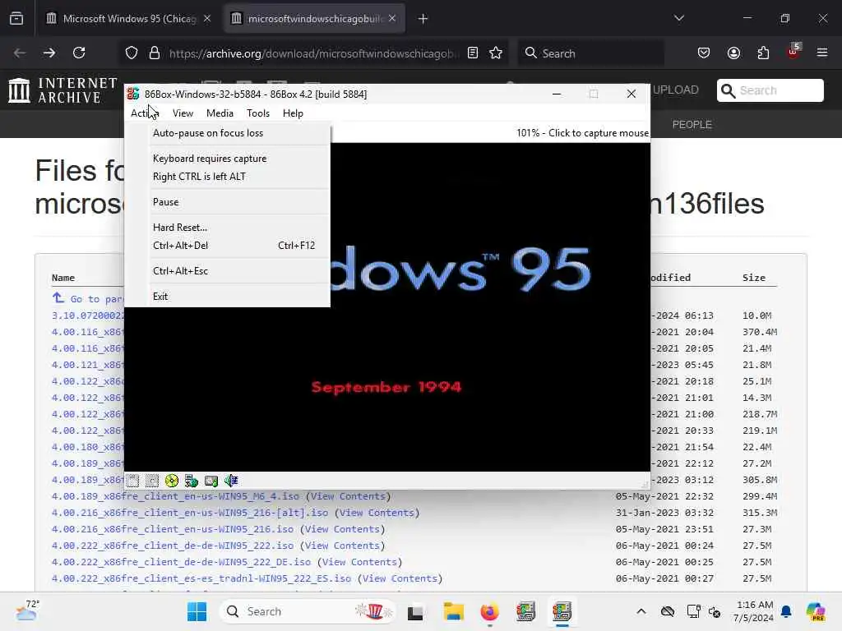
Task: Click Firefox forward arrow button
Action: coord(49,53)
